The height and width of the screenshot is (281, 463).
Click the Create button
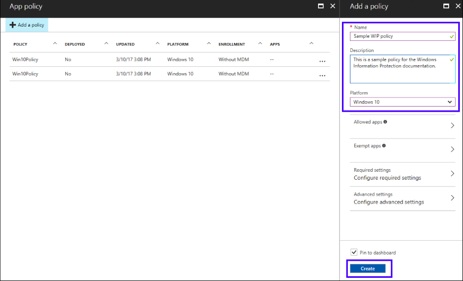point(368,269)
